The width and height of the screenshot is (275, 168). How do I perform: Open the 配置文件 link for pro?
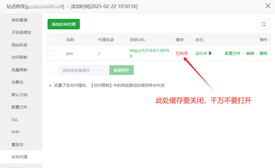click(232, 53)
